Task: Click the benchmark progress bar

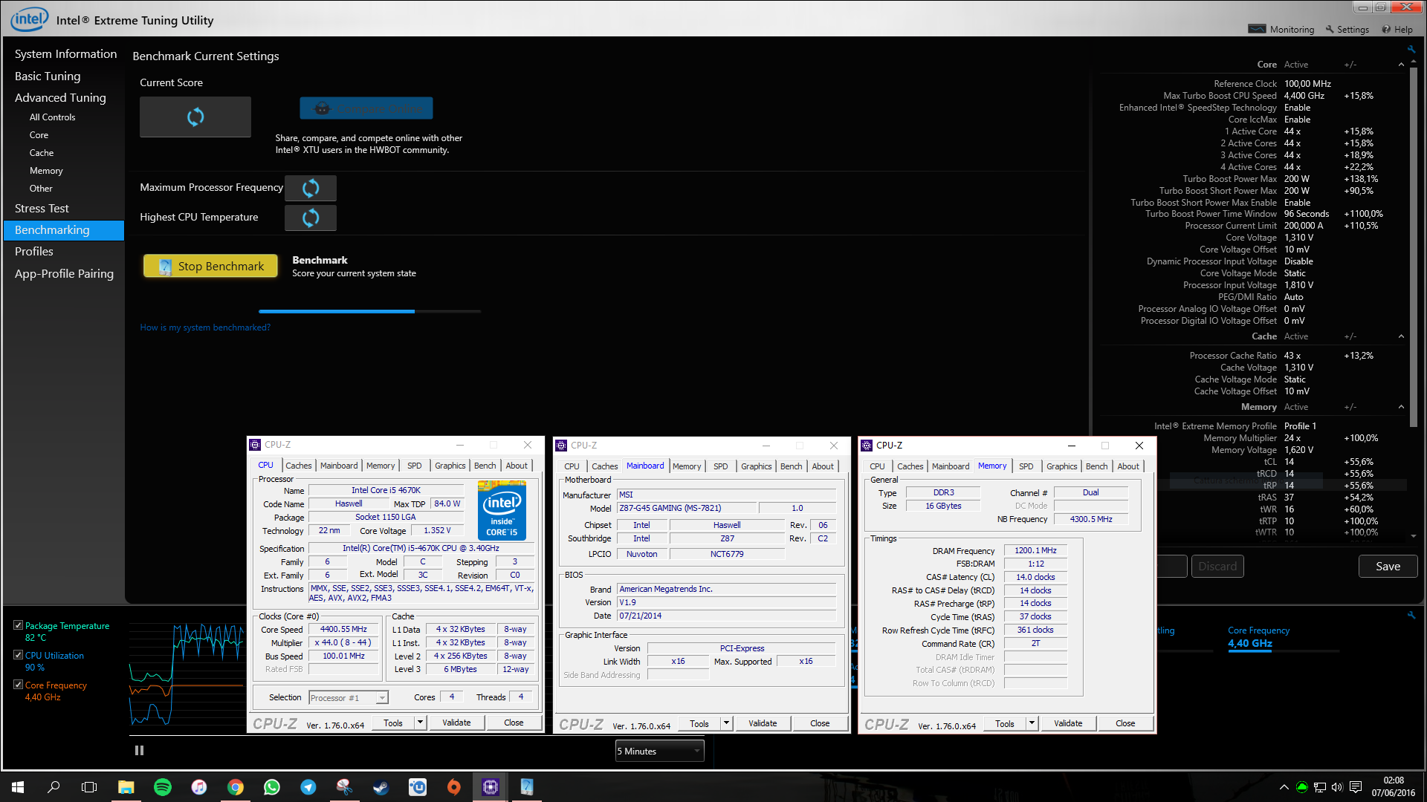Action: [369, 311]
